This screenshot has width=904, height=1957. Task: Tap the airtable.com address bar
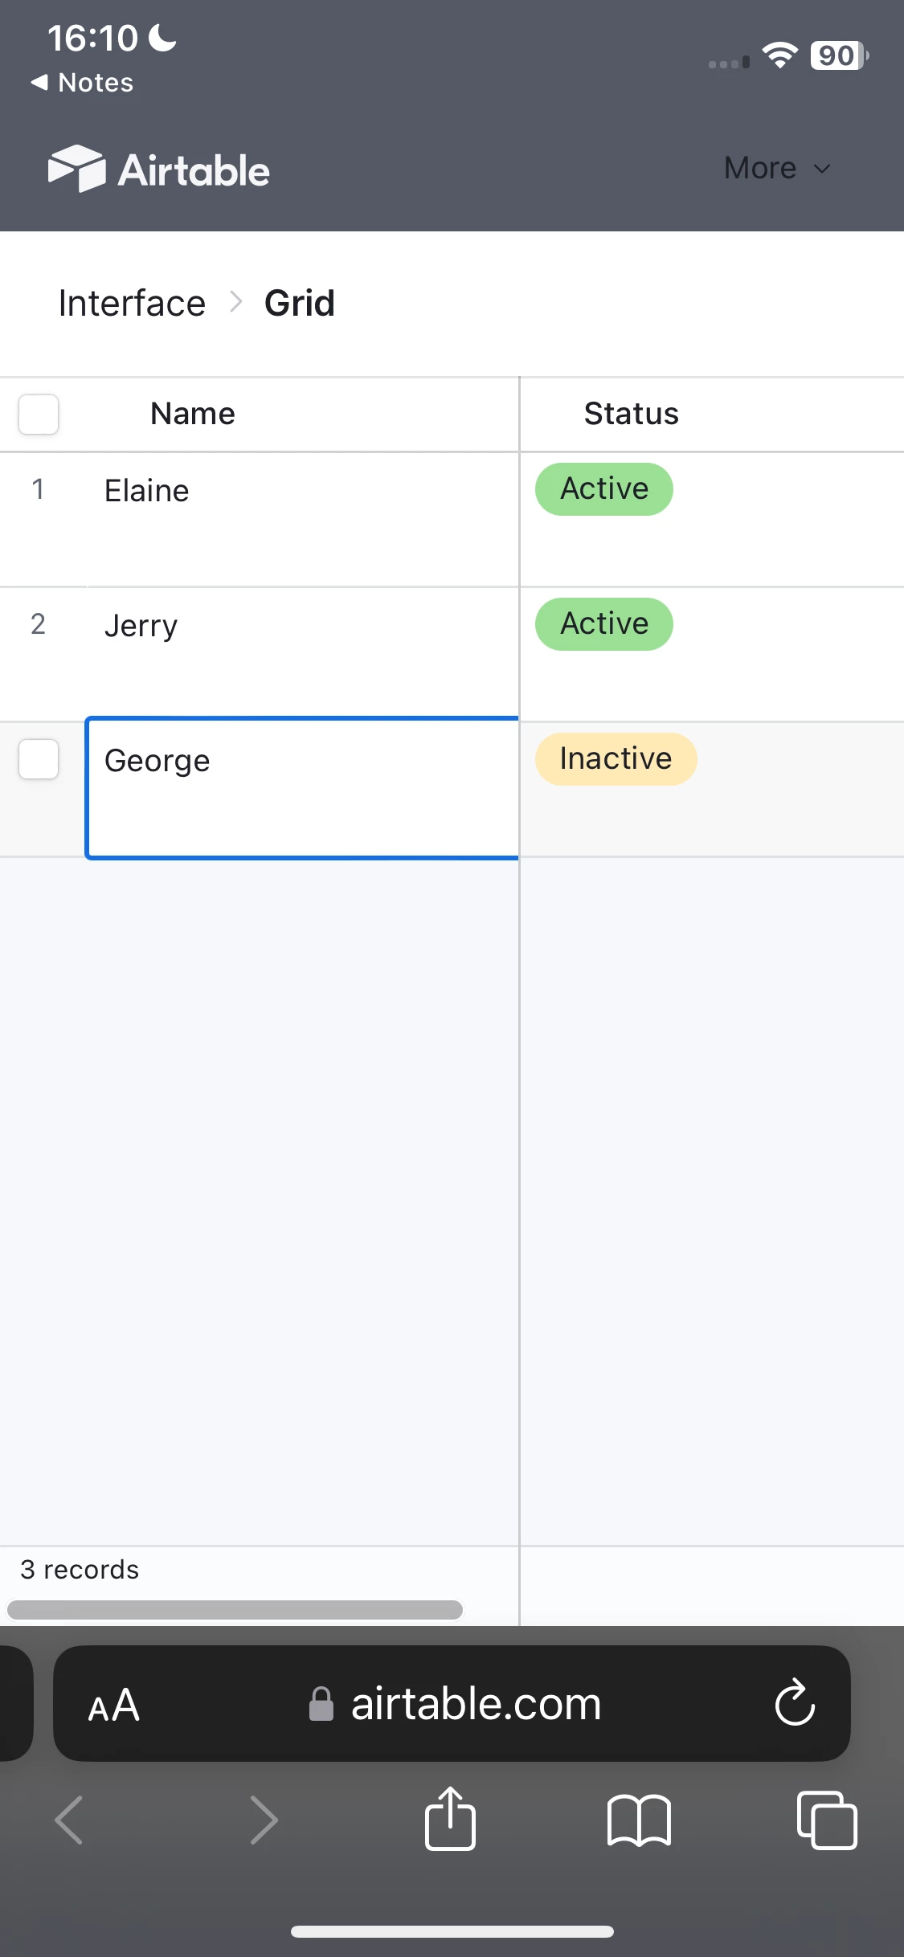[x=476, y=1704]
